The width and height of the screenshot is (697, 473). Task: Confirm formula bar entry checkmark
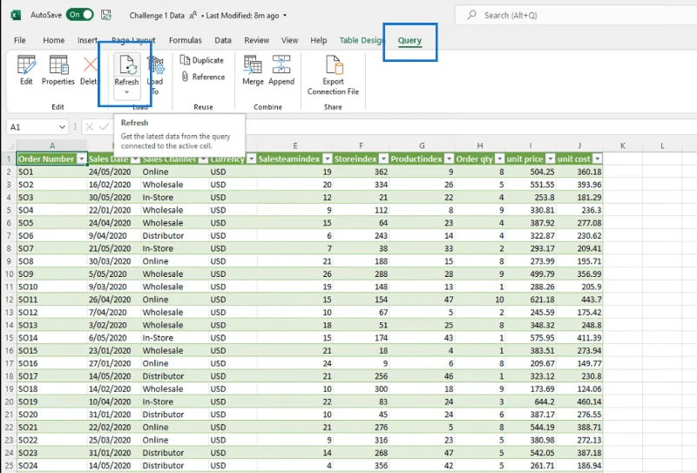(x=104, y=127)
